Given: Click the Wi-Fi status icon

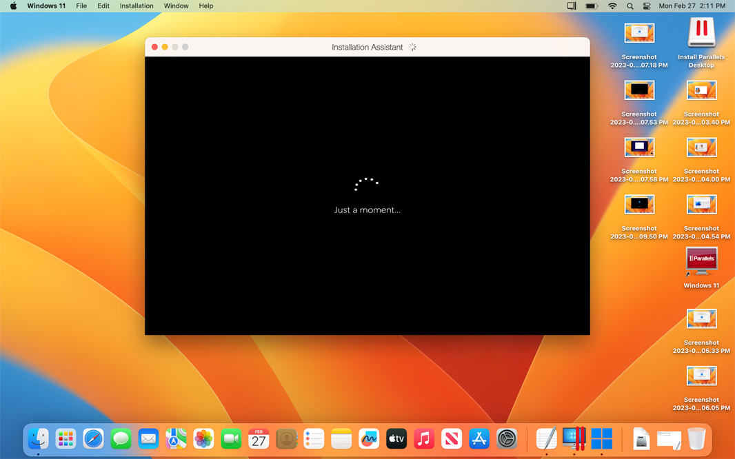Looking at the screenshot, I should (612, 6).
